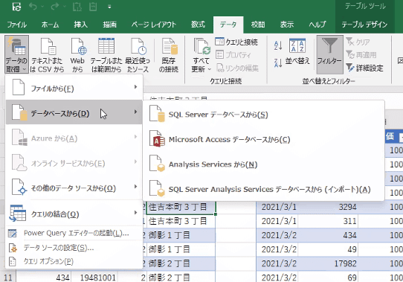Click the 再適用 filter button
Image resolution: width=403 pixels, height=282 pixels.
pos(361,54)
